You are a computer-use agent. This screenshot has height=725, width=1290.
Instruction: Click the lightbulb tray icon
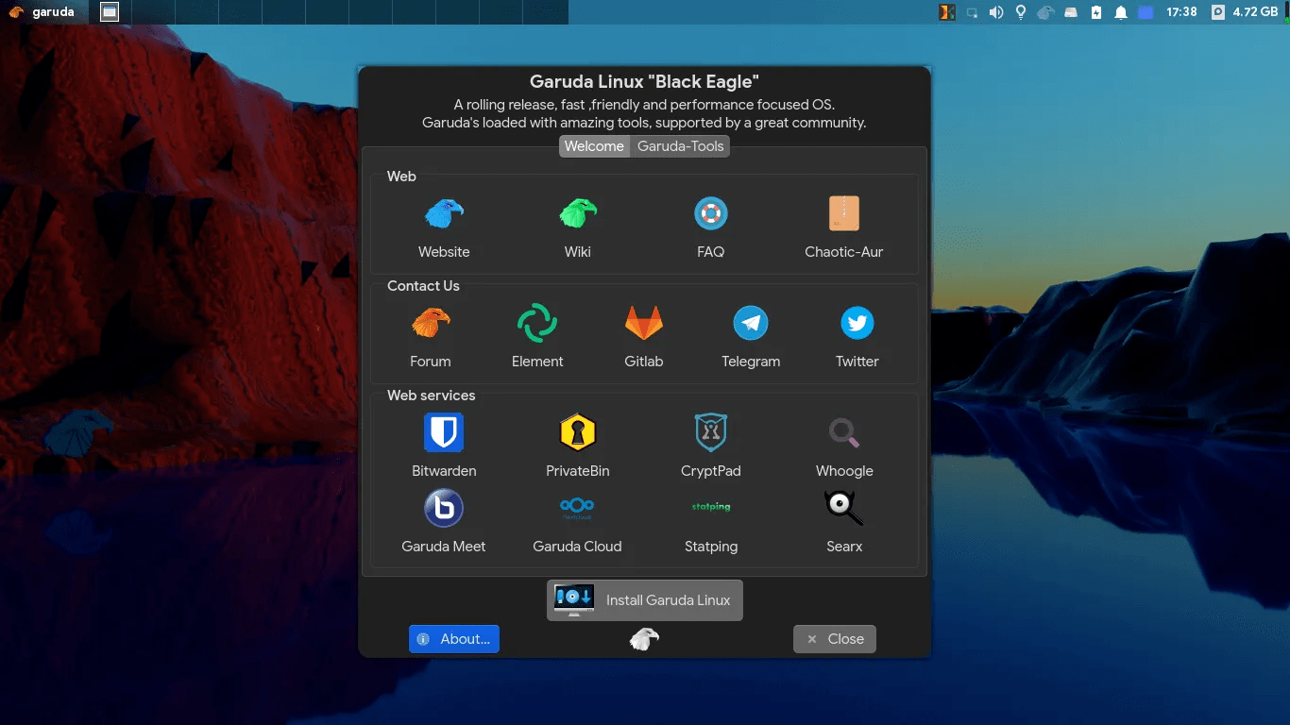(x=1021, y=12)
